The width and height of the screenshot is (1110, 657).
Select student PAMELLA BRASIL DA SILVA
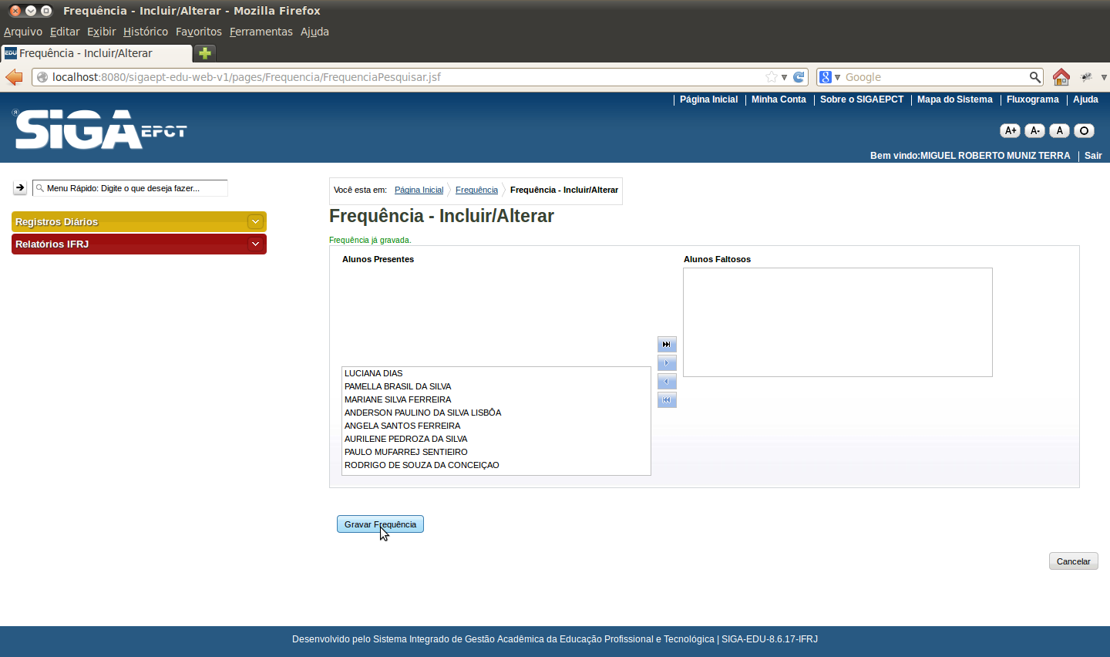point(398,386)
